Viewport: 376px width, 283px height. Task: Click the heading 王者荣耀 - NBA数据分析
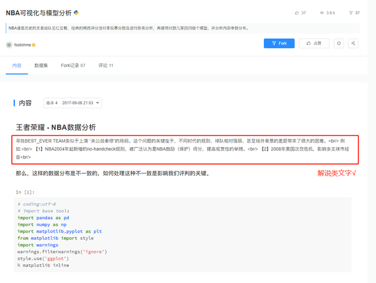56,127
